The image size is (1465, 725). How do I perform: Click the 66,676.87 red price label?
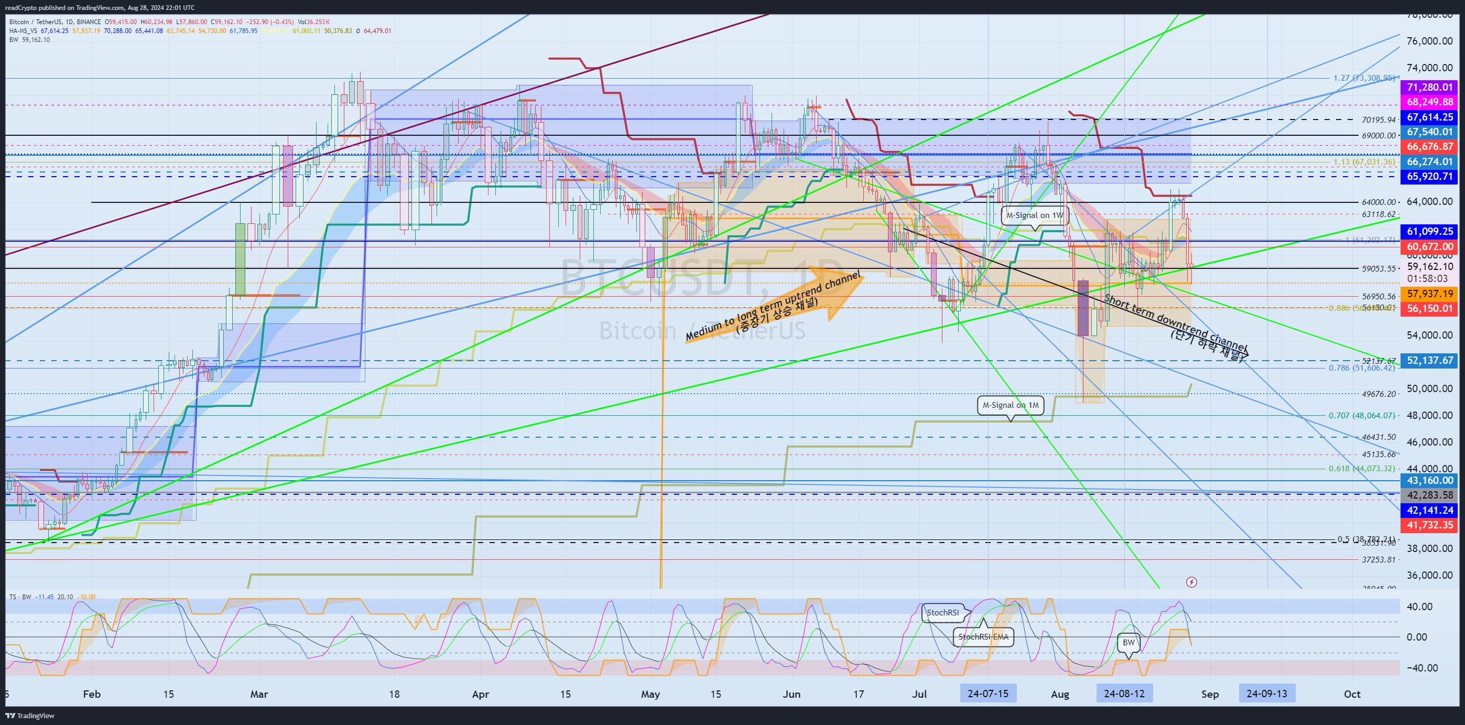1429,147
